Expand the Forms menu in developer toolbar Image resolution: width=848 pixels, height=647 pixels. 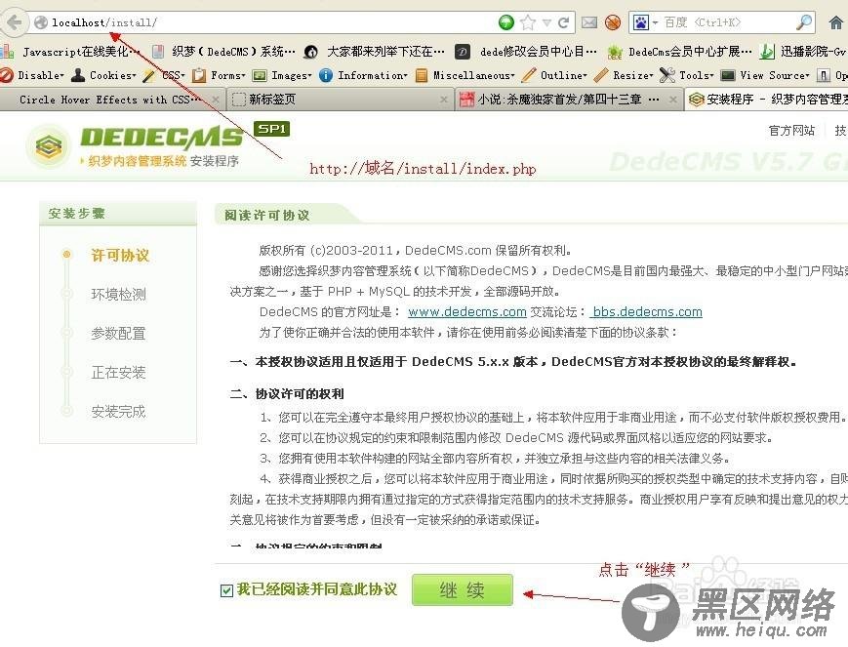pos(219,75)
